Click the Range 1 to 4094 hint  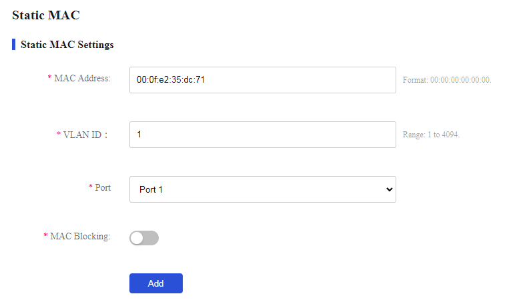pyautogui.click(x=431, y=135)
